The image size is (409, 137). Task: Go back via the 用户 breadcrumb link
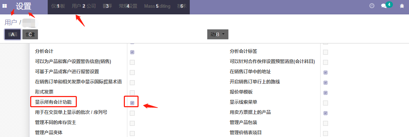[11, 22]
